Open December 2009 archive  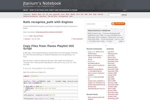point(113,69)
